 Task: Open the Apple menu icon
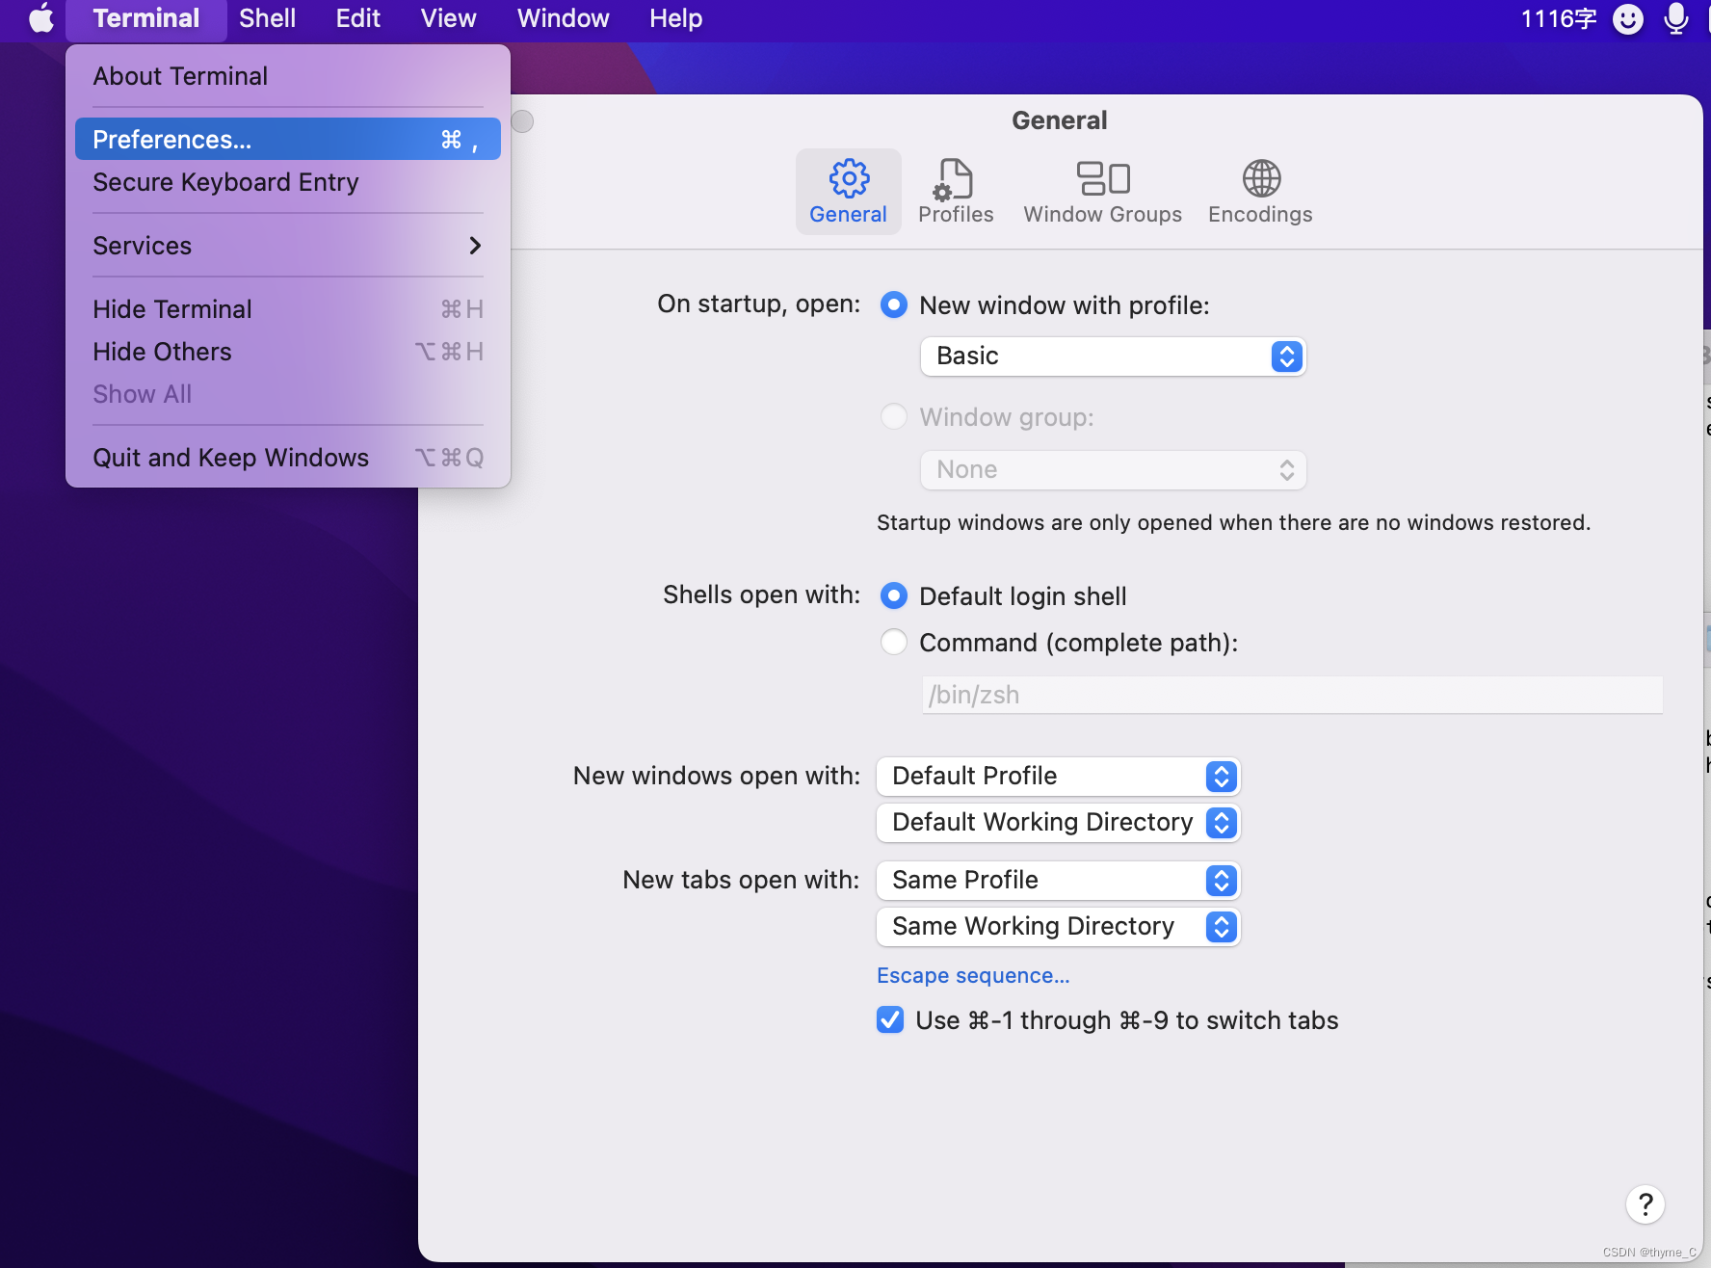[x=41, y=18]
